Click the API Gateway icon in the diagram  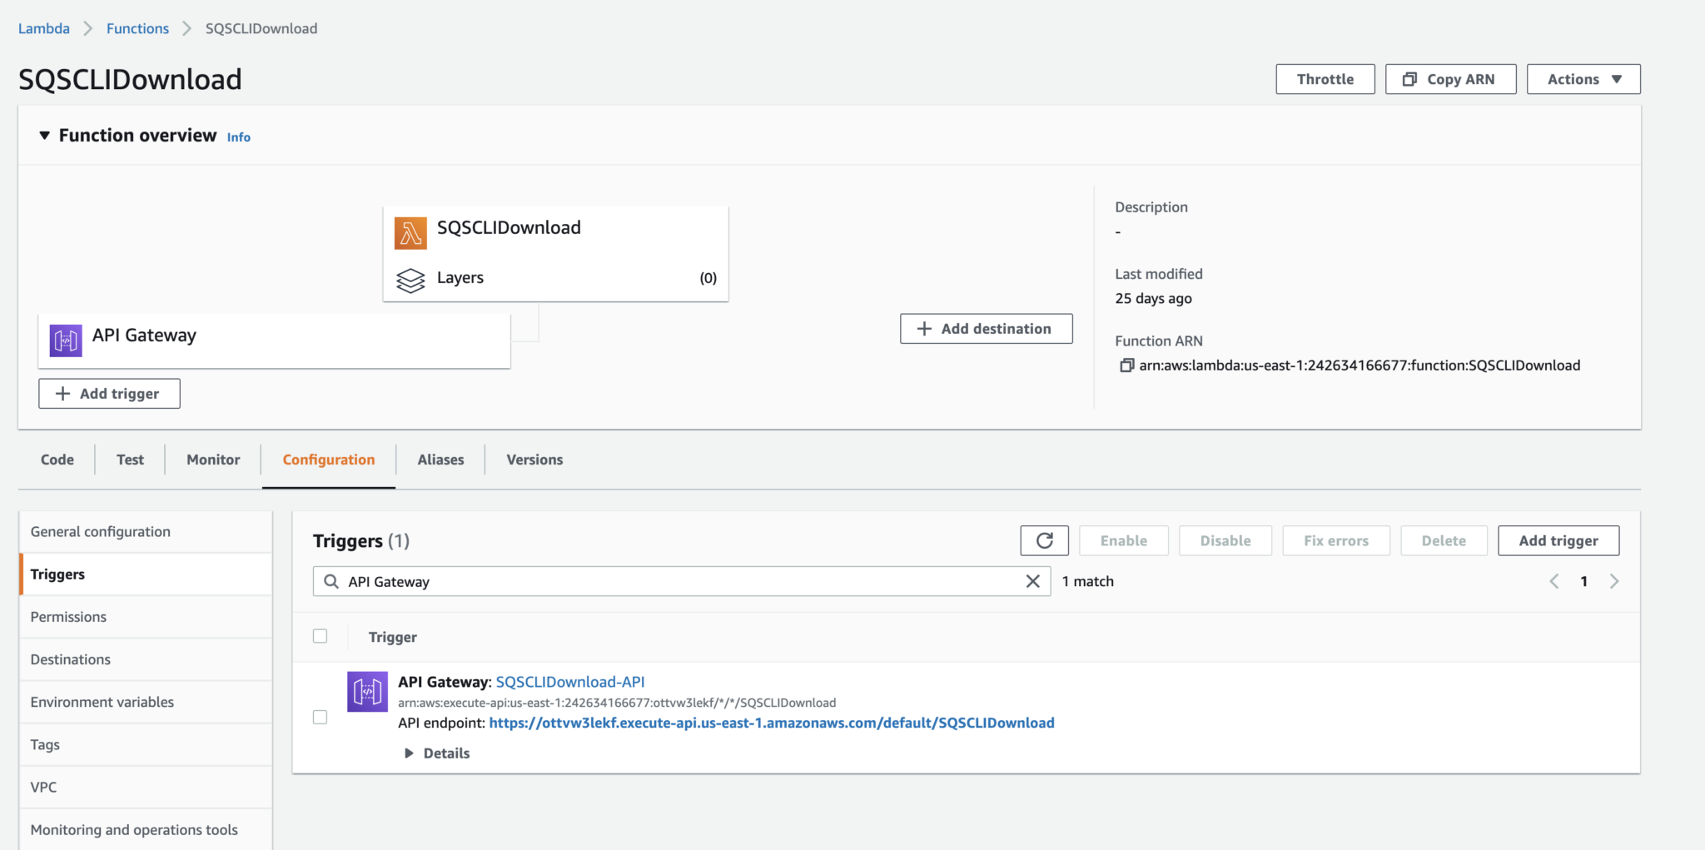(65, 340)
